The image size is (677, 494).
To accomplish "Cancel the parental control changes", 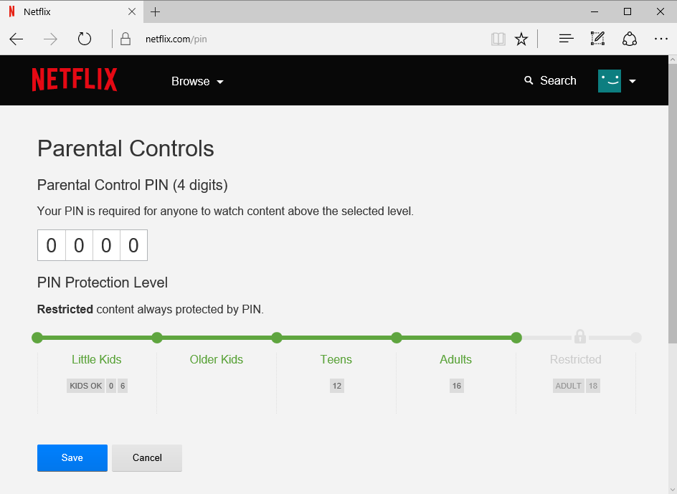I will pos(147,457).
